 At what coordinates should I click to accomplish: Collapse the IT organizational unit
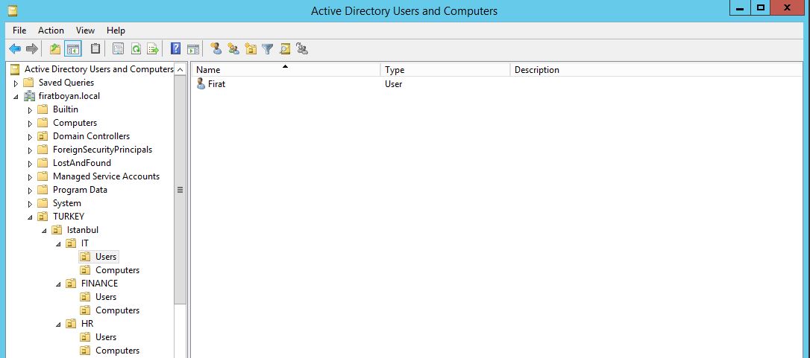pos(58,244)
